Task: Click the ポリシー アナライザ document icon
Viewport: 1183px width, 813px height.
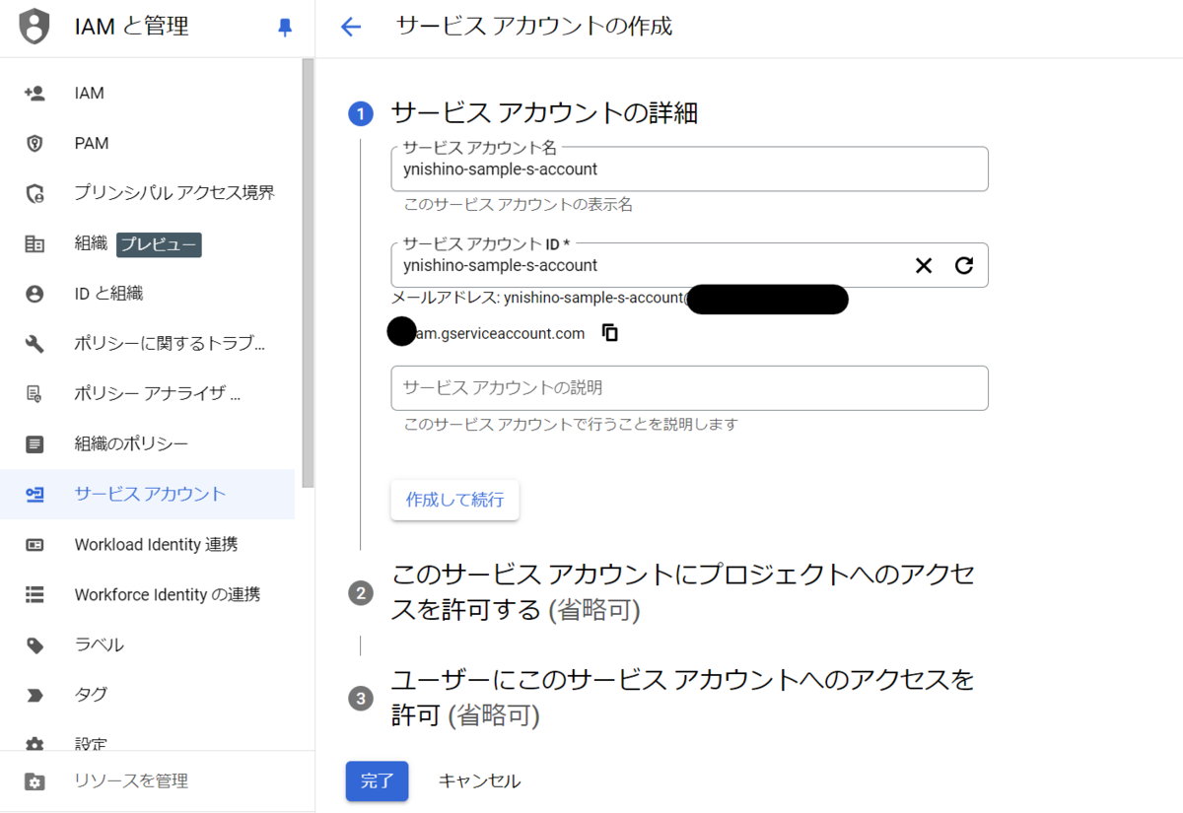Action: coord(35,394)
